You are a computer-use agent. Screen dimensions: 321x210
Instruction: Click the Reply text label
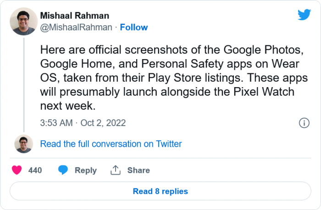86,170
